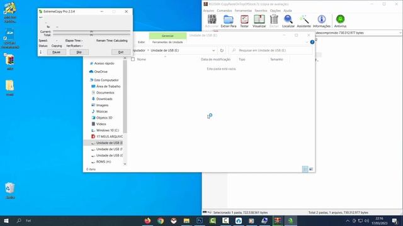Open the Ajuda menu in WinRAR

tap(288, 11)
